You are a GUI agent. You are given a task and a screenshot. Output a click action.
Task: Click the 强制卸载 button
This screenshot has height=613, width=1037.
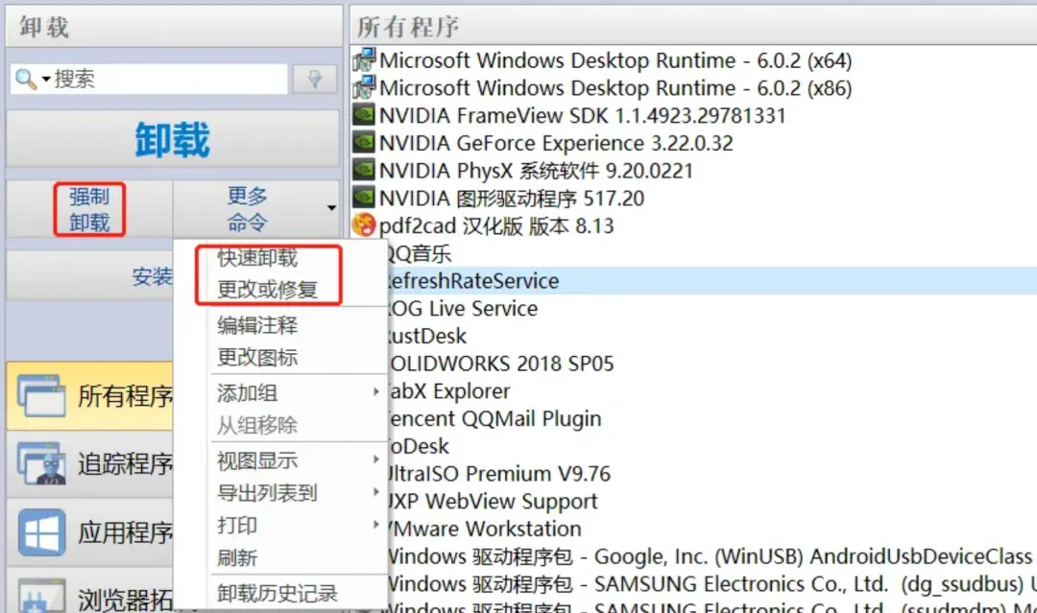(x=88, y=209)
